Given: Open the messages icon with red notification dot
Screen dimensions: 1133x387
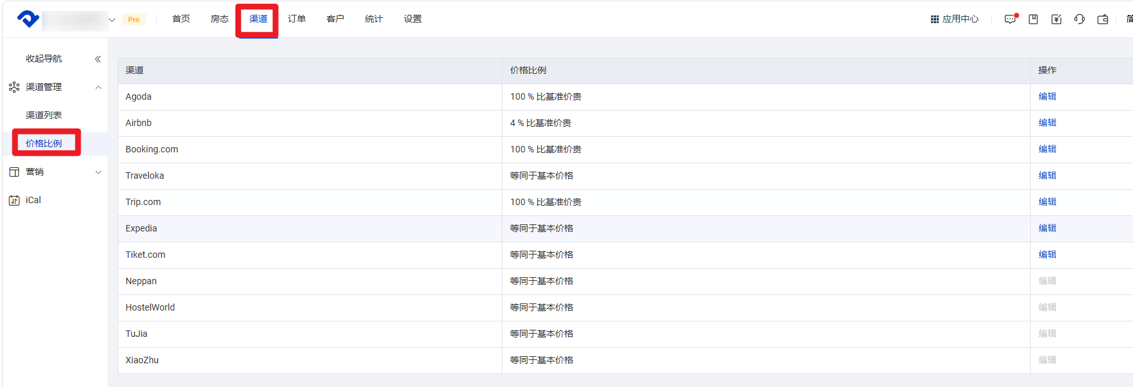Looking at the screenshot, I should coord(1010,19).
